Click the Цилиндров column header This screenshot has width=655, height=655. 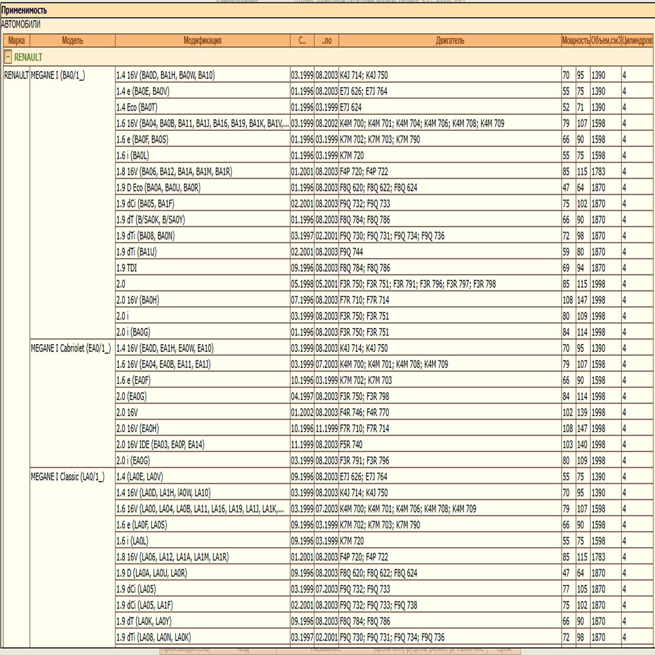click(x=637, y=41)
